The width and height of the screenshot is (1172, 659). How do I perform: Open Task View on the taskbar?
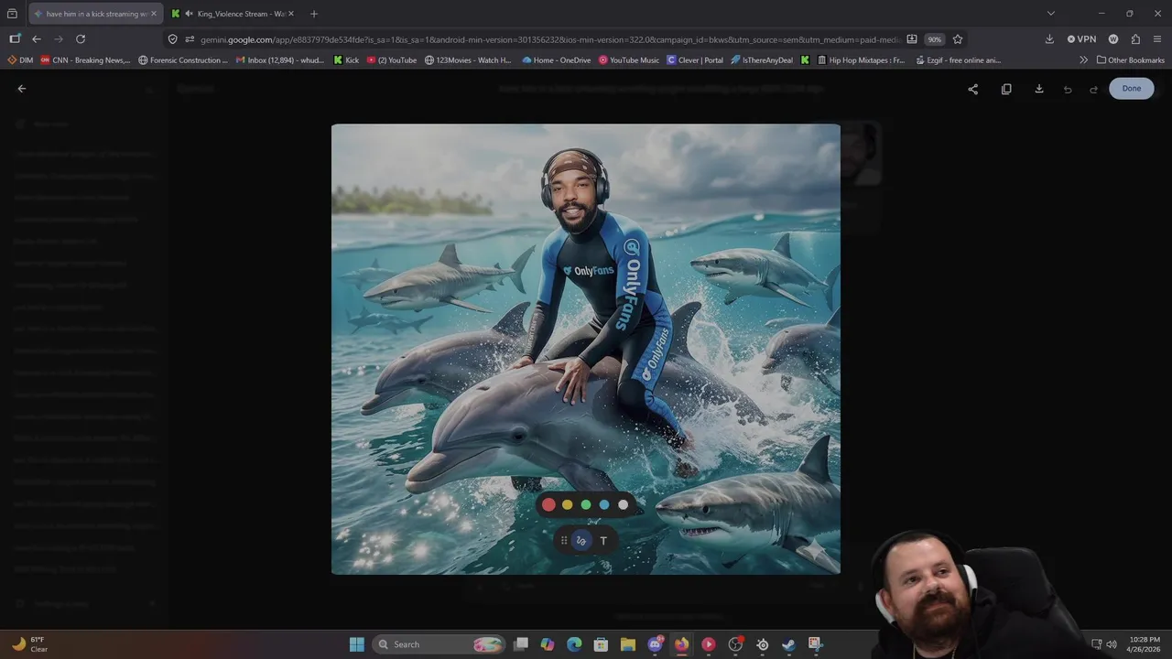click(521, 644)
